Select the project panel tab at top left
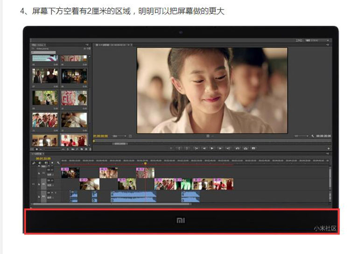This screenshot has width=350, height=254. [x=35, y=45]
